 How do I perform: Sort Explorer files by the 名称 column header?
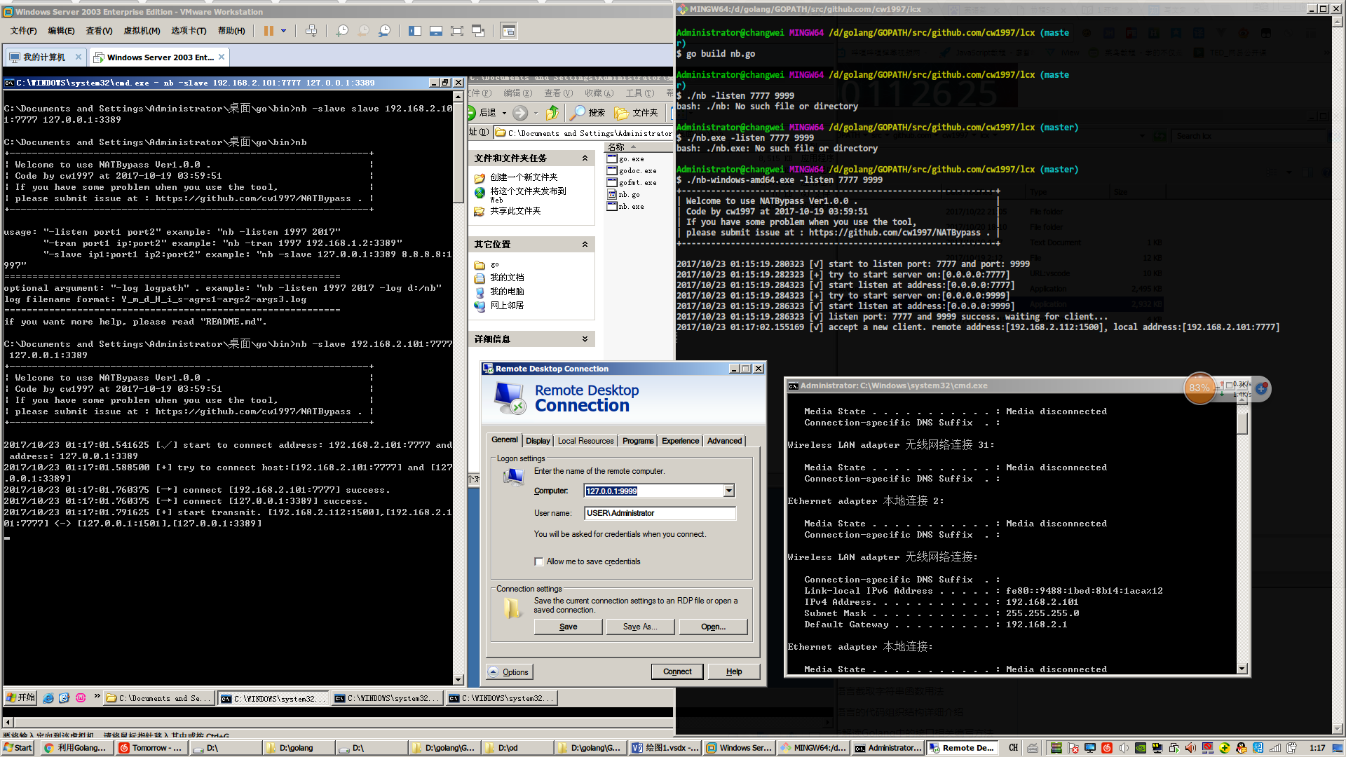point(638,147)
